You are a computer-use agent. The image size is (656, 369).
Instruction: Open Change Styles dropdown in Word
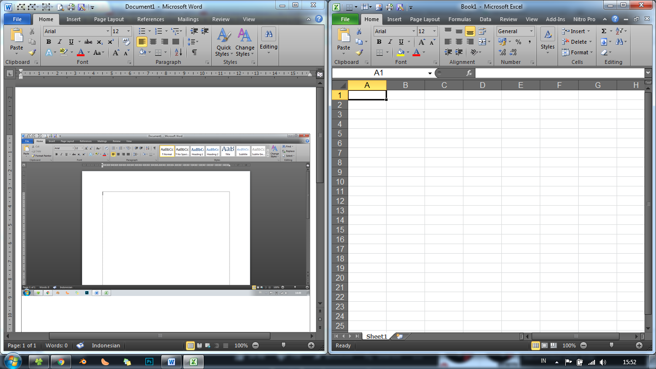[x=244, y=42]
